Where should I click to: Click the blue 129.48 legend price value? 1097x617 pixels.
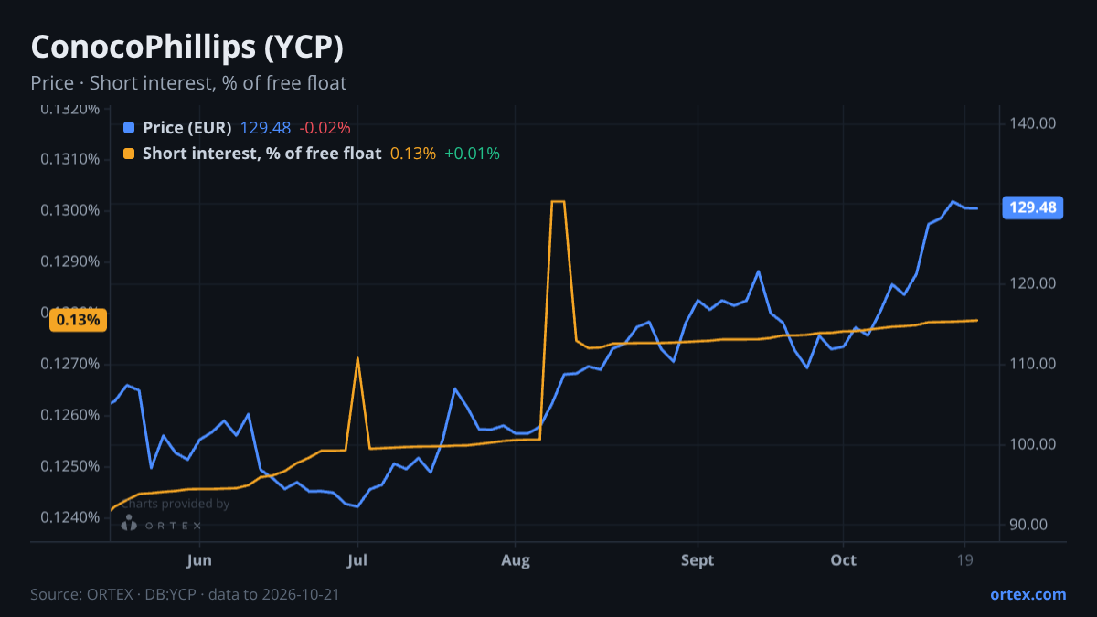click(x=265, y=128)
